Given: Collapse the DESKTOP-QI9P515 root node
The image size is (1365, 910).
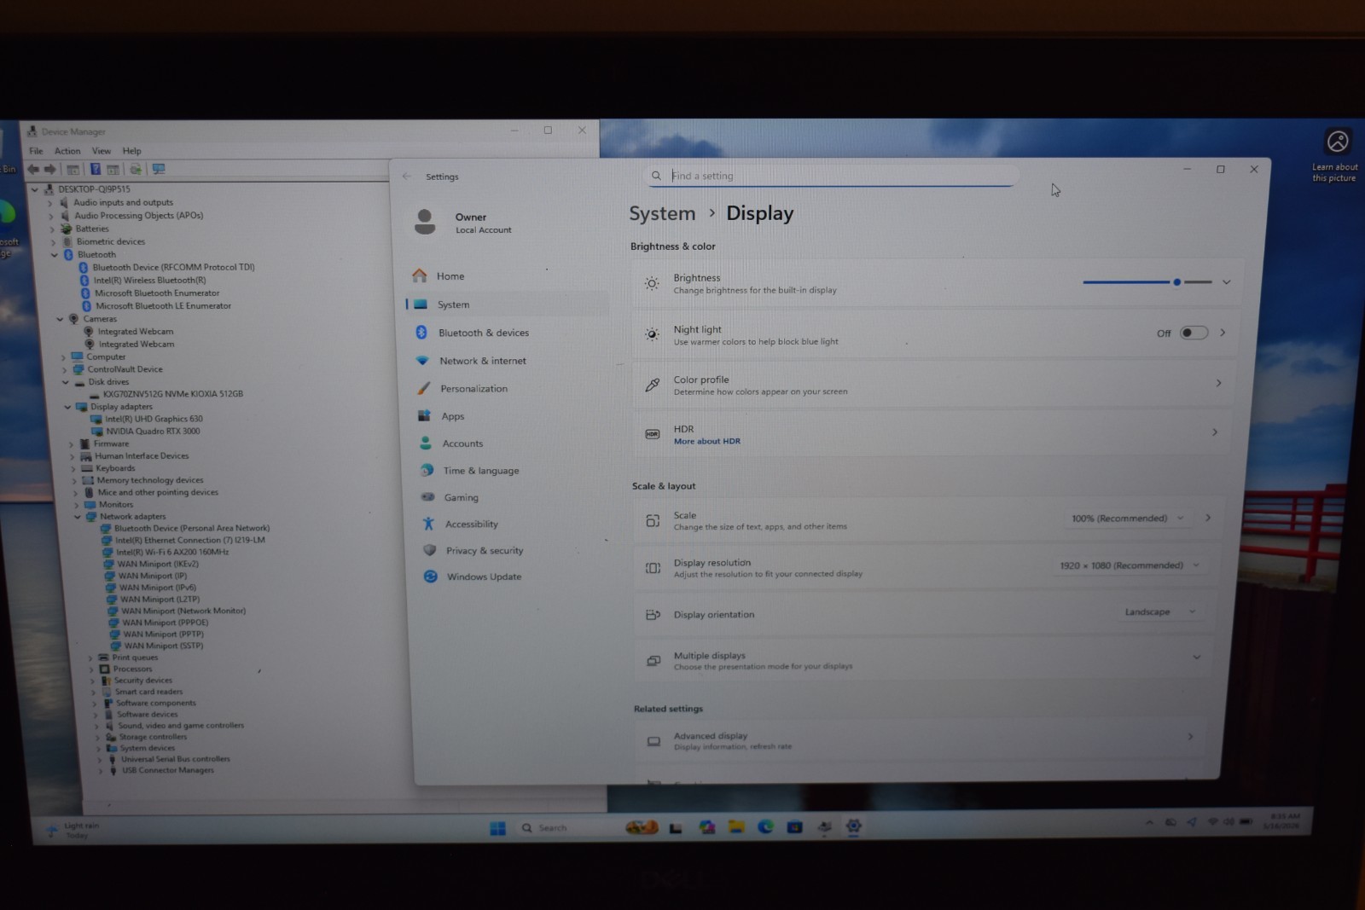Looking at the screenshot, I should coord(35,189).
